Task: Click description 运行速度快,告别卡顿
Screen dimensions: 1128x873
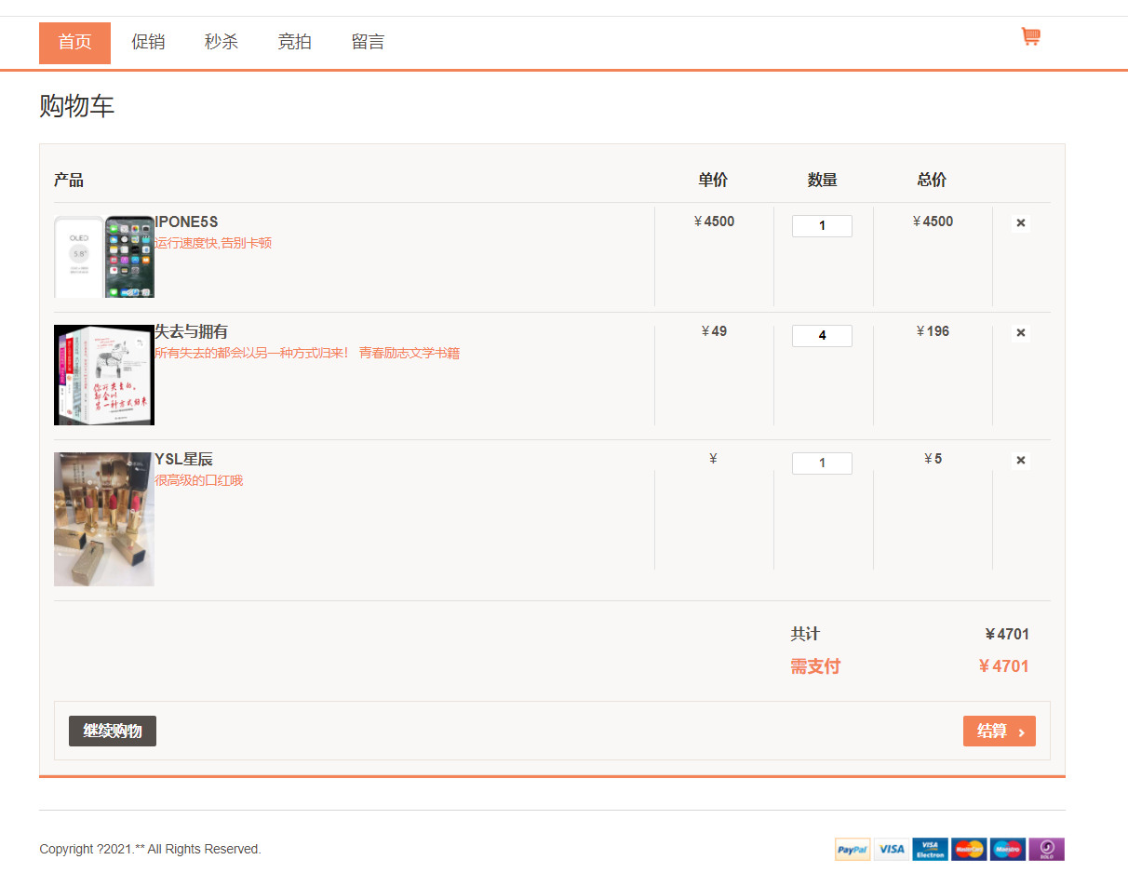Action: (x=213, y=243)
